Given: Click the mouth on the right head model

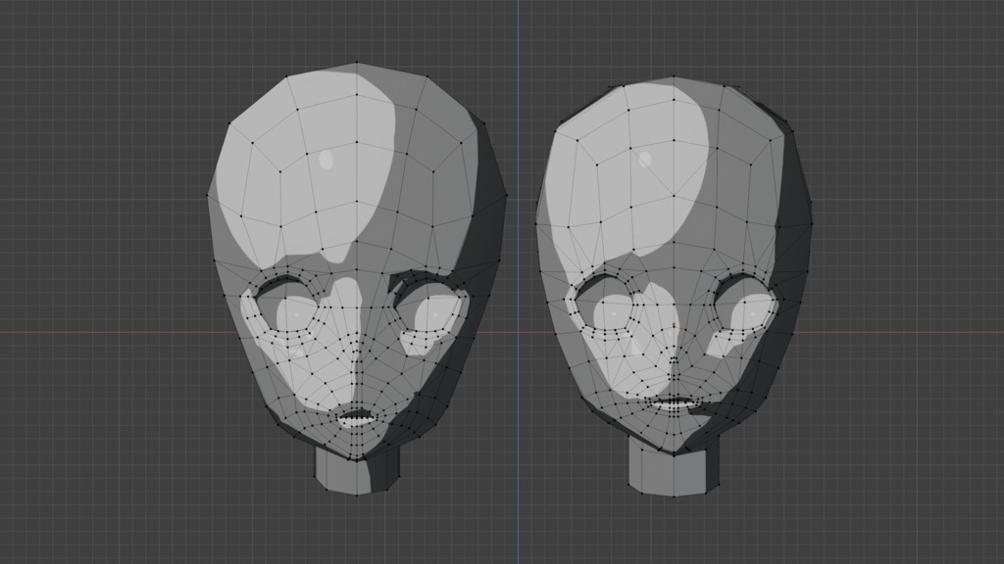Looking at the screenshot, I should click(675, 402).
